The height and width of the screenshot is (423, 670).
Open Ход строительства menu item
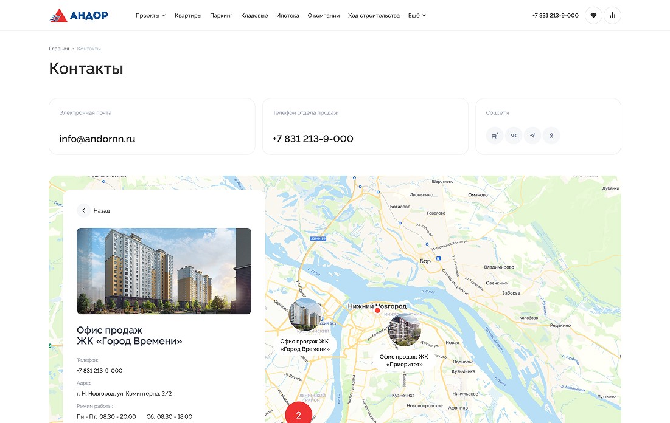[374, 15]
